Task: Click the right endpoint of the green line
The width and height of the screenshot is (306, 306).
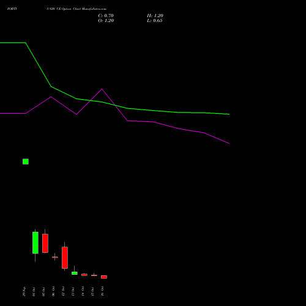Action: point(229,114)
